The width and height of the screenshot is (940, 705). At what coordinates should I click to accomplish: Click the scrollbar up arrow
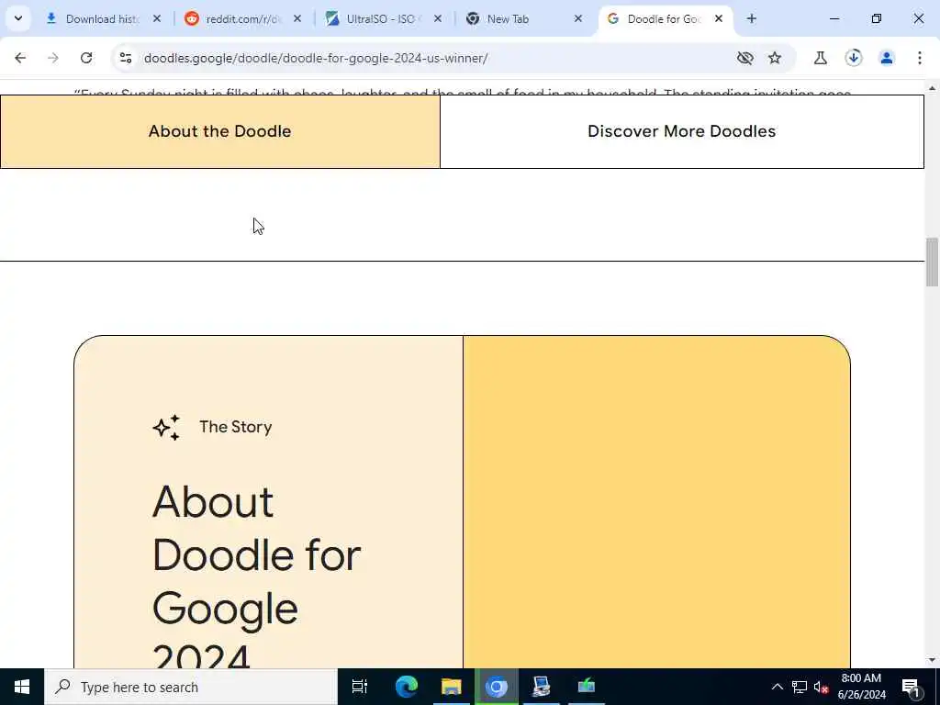[933, 87]
